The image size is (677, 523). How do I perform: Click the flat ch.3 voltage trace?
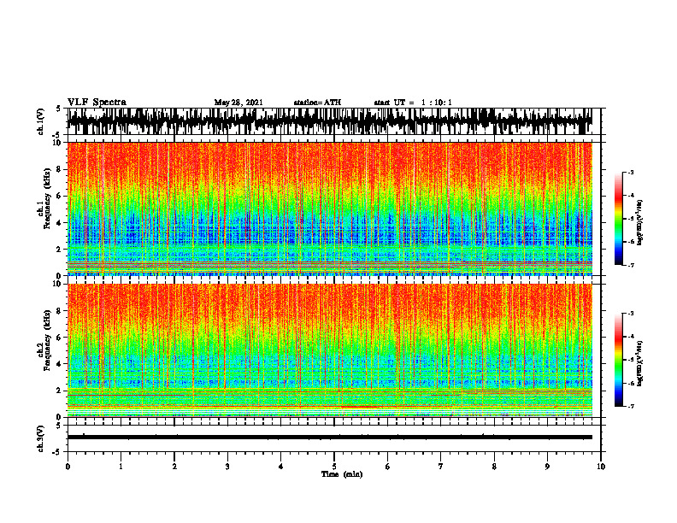pyautogui.click(x=329, y=438)
